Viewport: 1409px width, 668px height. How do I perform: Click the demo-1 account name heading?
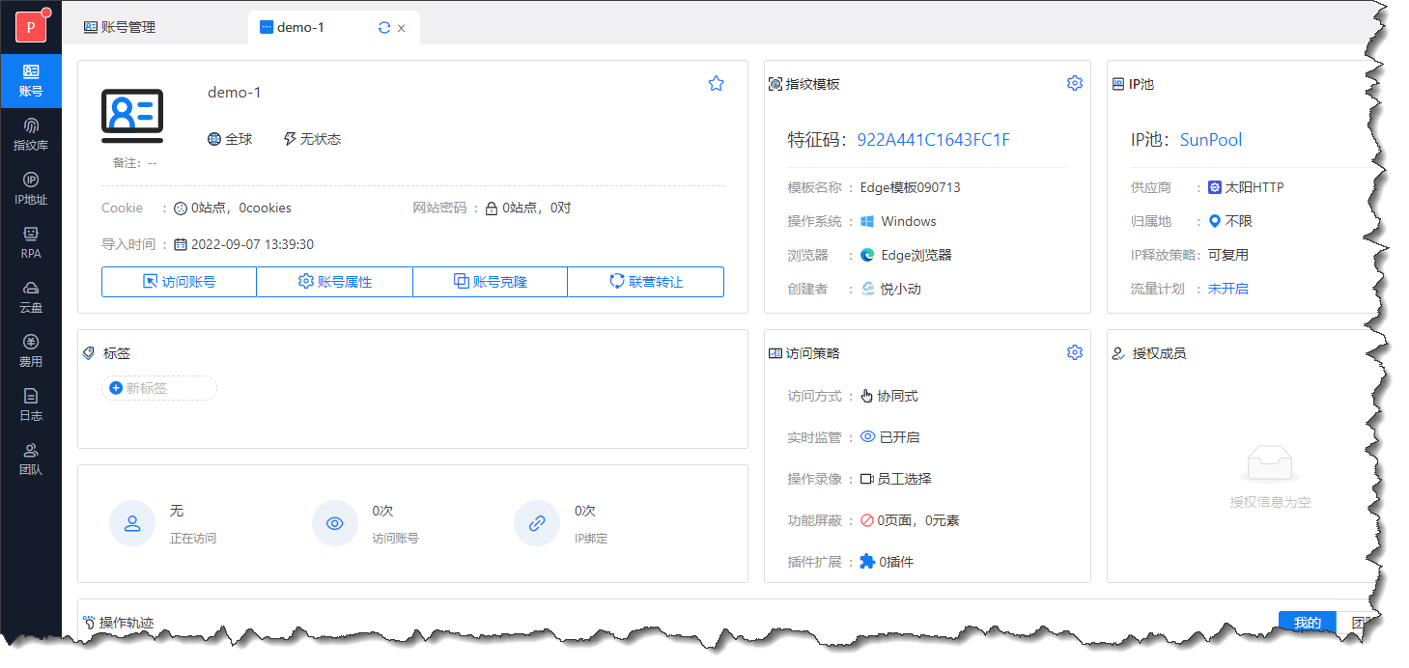(235, 93)
